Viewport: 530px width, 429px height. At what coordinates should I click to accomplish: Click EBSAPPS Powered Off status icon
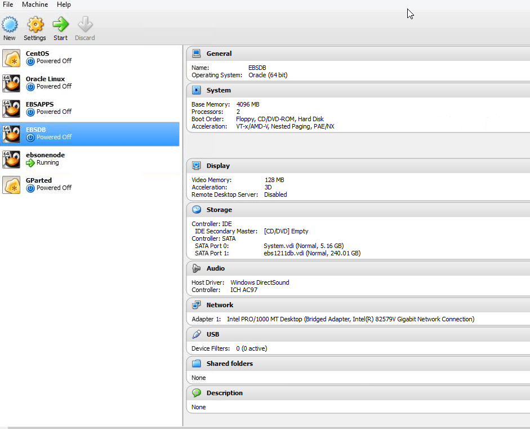(30, 112)
